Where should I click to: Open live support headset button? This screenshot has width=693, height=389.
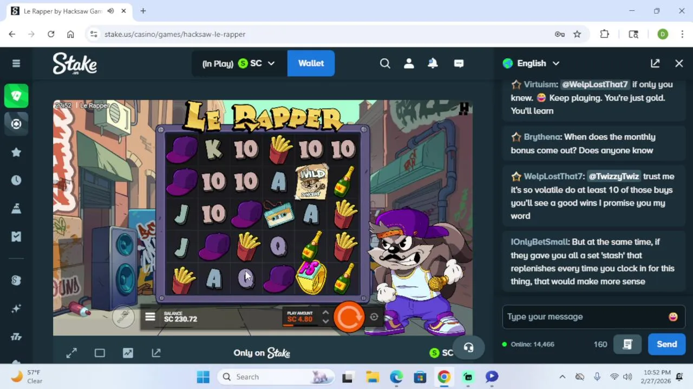[468, 348]
